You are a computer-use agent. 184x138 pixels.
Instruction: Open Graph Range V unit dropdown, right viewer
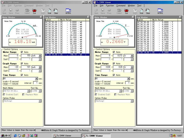pos(132,67)
